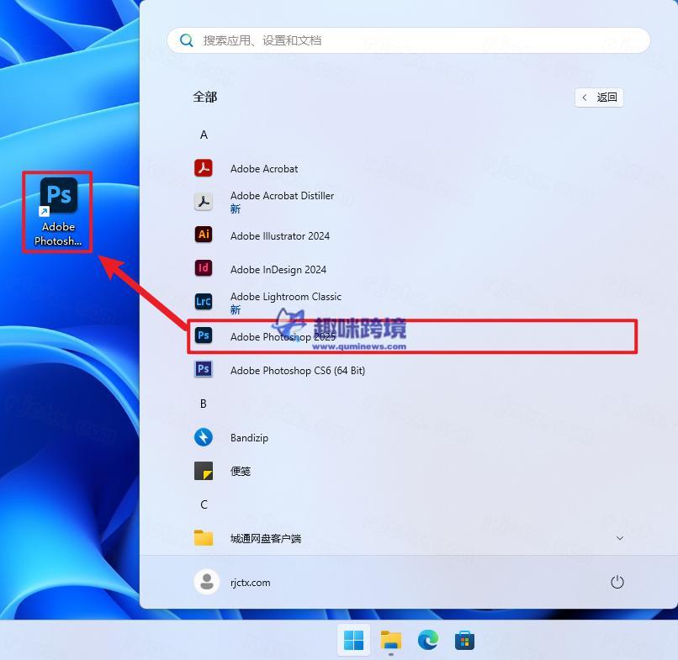
Task: Launch the Bandizip archiver
Action: (249, 437)
